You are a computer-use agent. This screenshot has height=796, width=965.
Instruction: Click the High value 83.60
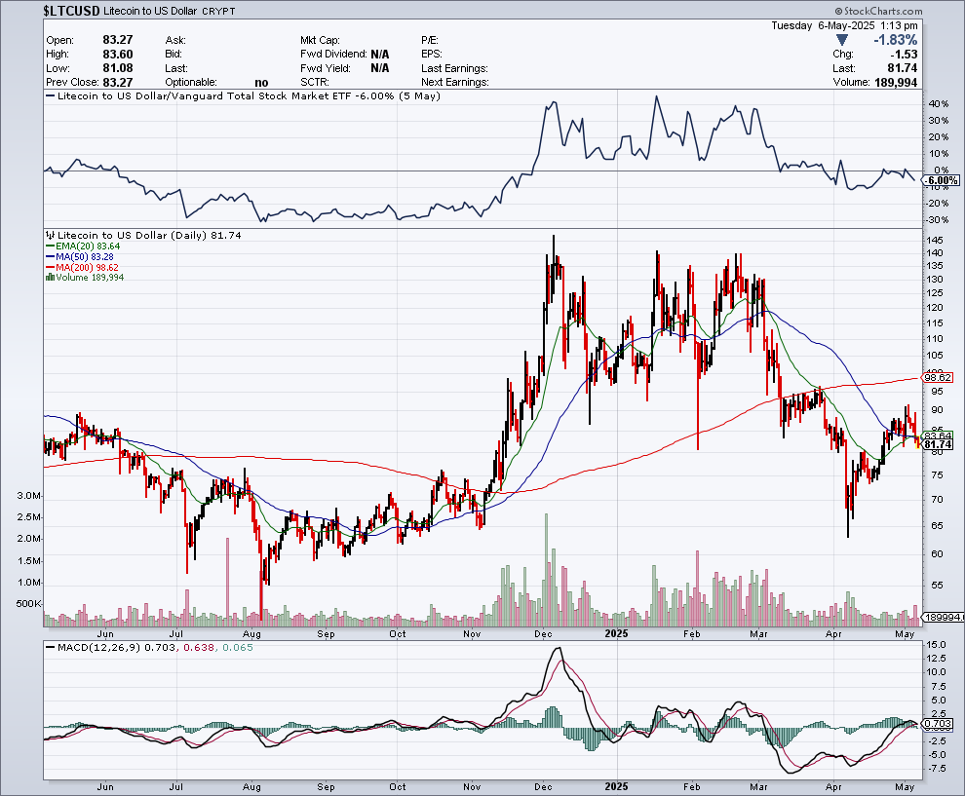click(x=118, y=54)
